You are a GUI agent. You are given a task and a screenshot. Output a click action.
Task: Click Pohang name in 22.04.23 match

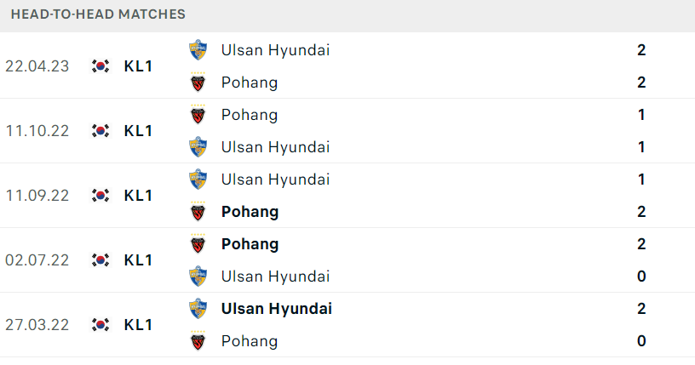pos(250,83)
